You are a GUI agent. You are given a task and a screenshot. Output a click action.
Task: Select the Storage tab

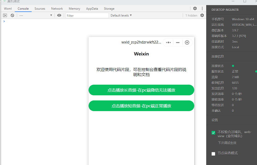click(109, 8)
